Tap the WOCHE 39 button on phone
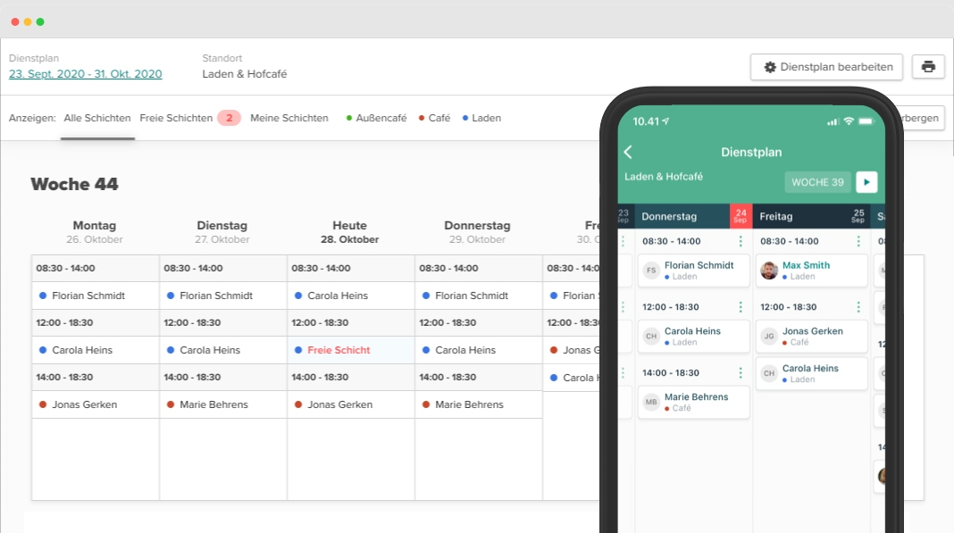 point(817,182)
